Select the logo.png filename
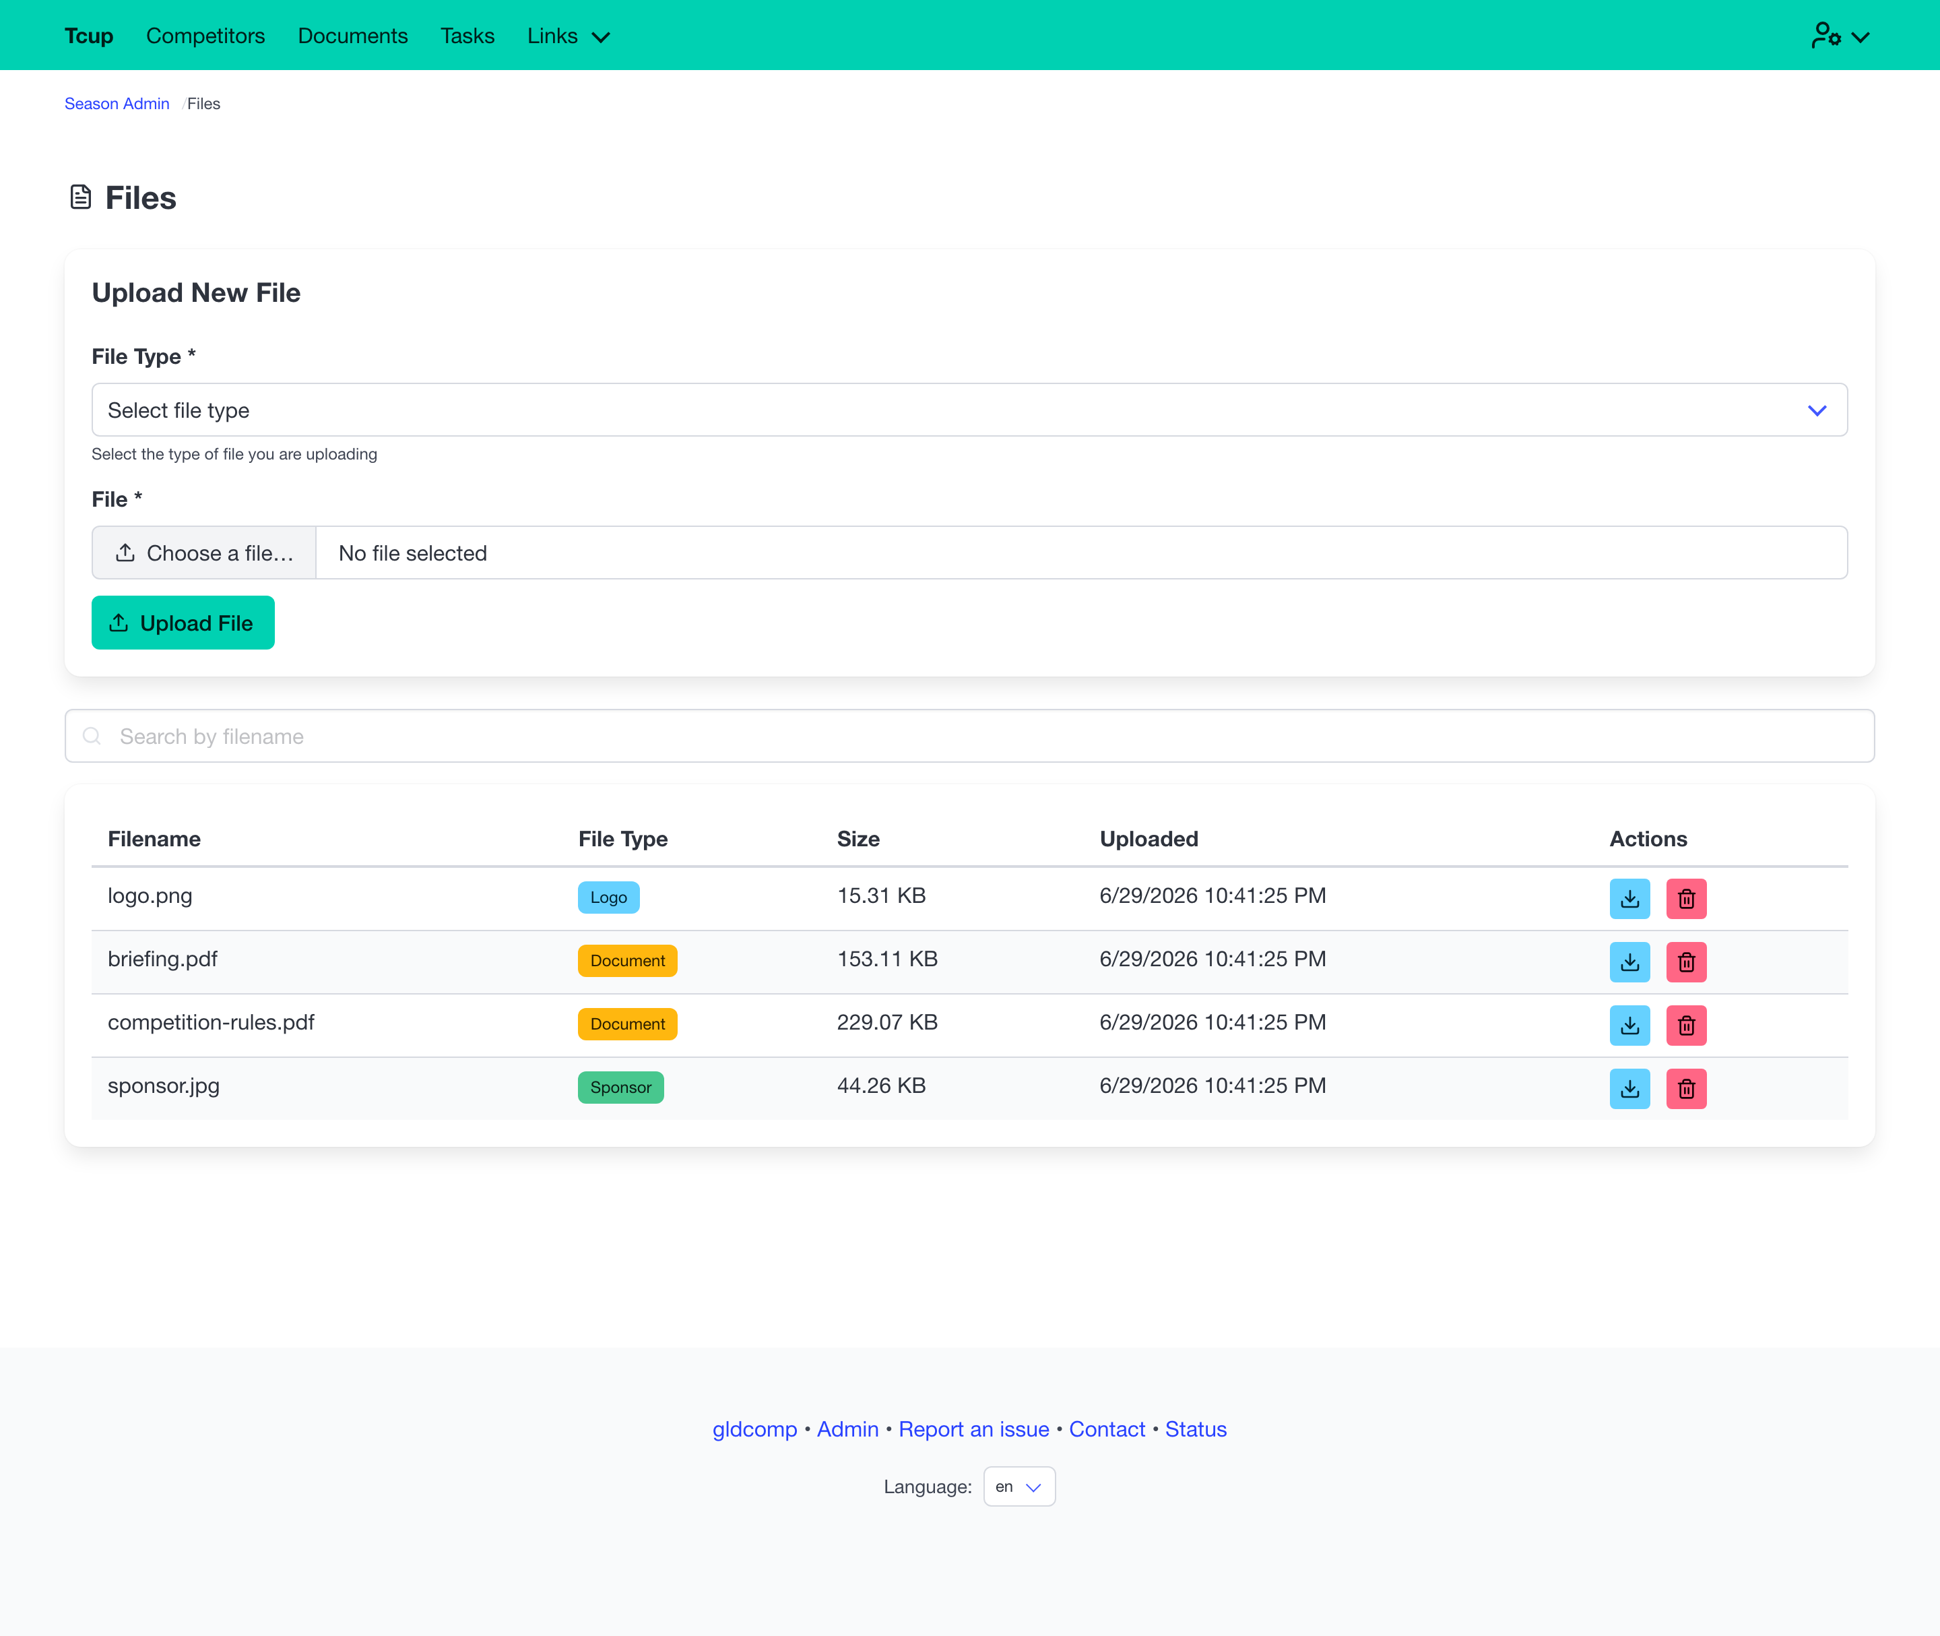 150,896
